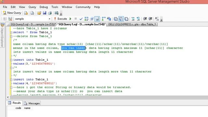The width and height of the screenshot is (208, 117).
Task: Click the grayed Connect icon
Action: [x=5, y=19]
